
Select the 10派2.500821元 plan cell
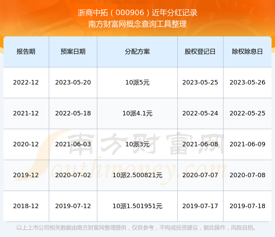click(x=137, y=175)
